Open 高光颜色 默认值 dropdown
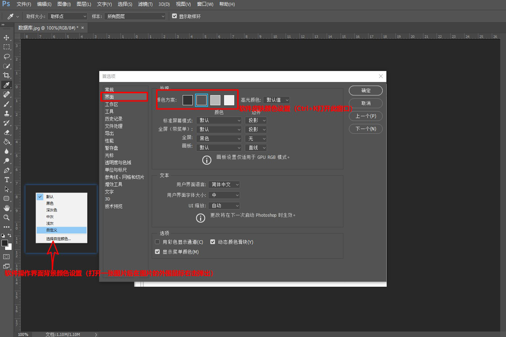Image resolution: width=506 pixels, height=337 pixels. point(276,100)
